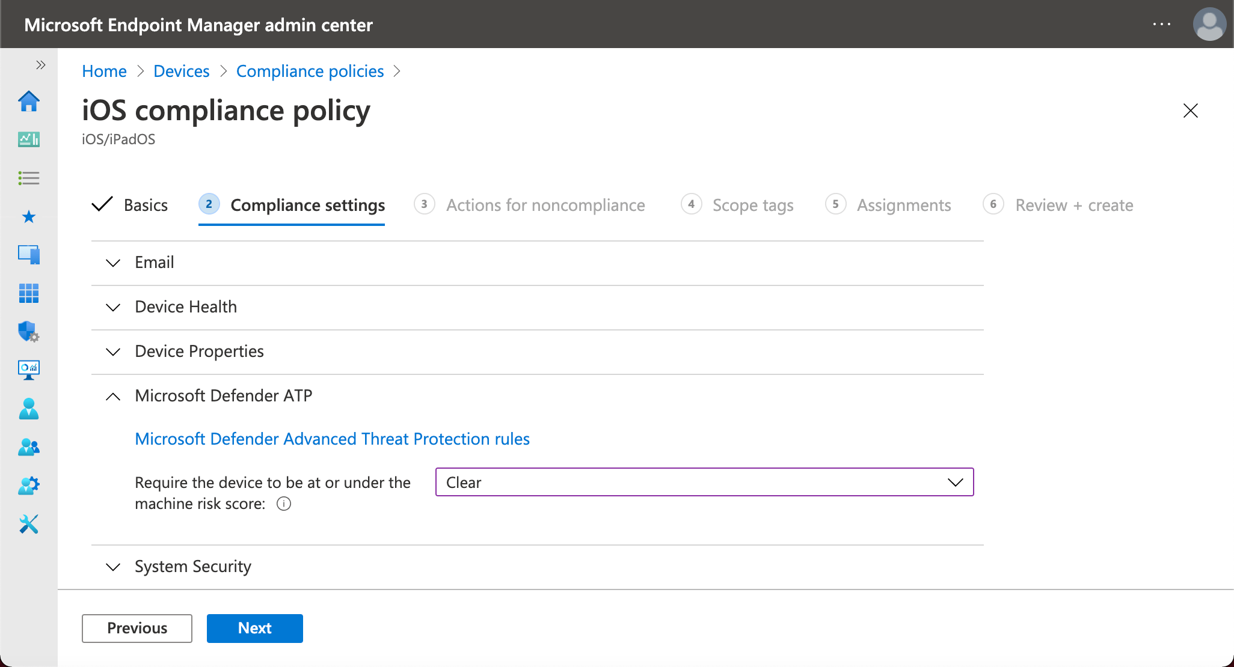Open the machine risk score dropdown showing Clear
This screenshot has width=1234, height=667.
[x=704, y=482]
